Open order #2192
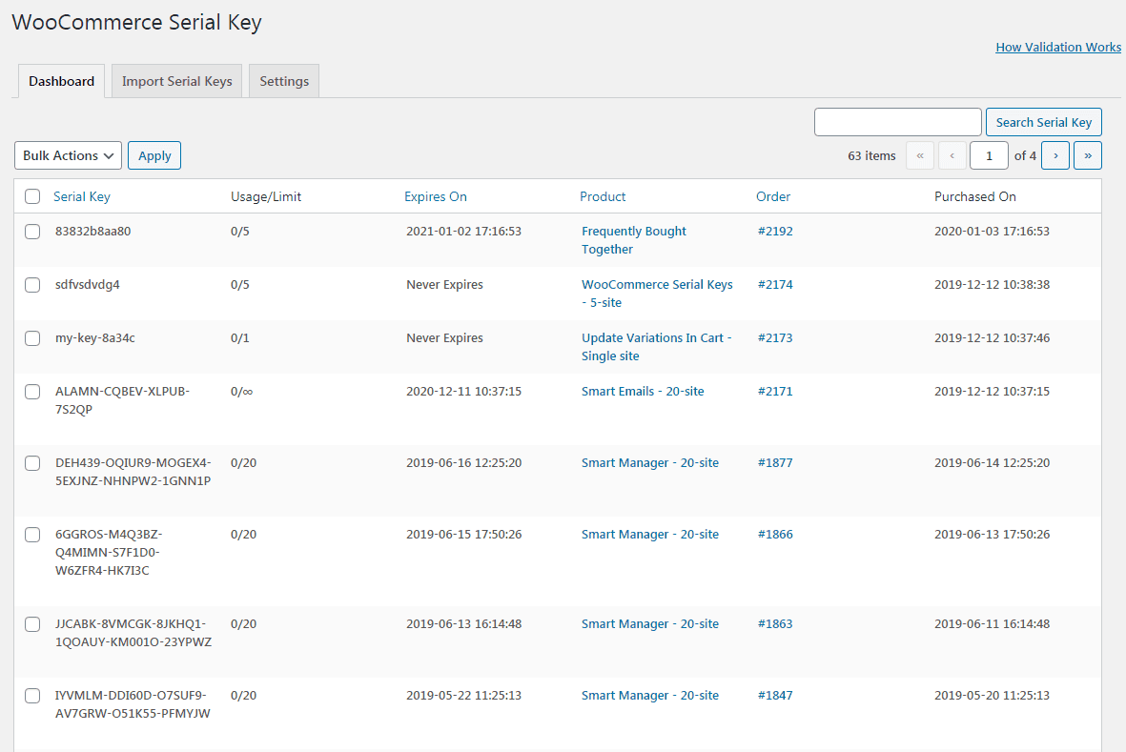The height and width of the screenshot is (752, 1126). (x=775, y=231)
